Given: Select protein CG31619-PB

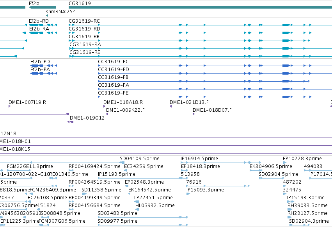Looking at the screenshot, I should click(x=113, y=77).
